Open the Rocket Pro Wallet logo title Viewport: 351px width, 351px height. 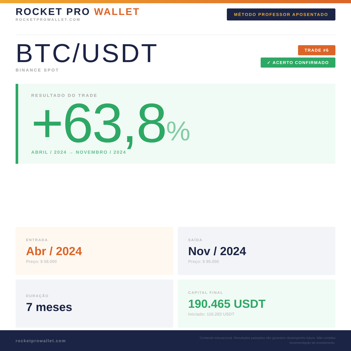click(x=78, y=12)
